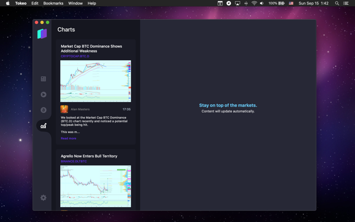Screen dimensions: 355x222
Task: Click the Alan Masters author name
Action: tap(80, 109)
